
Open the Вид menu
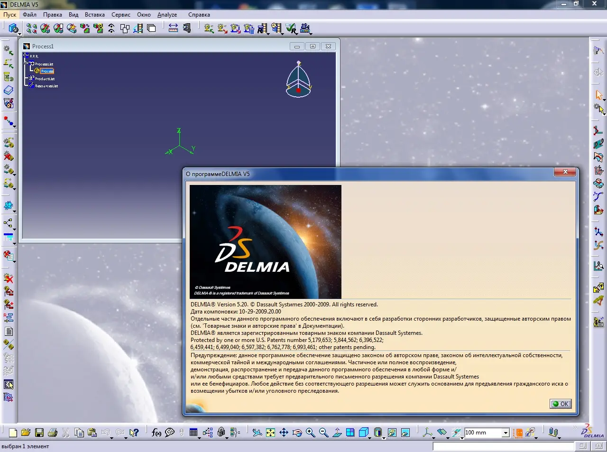74,15
